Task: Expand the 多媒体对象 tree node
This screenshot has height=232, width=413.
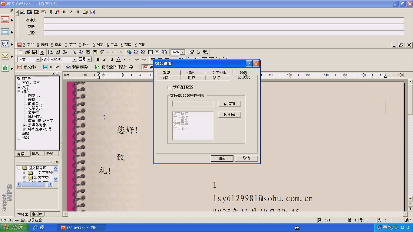Action: pos(25,125)
